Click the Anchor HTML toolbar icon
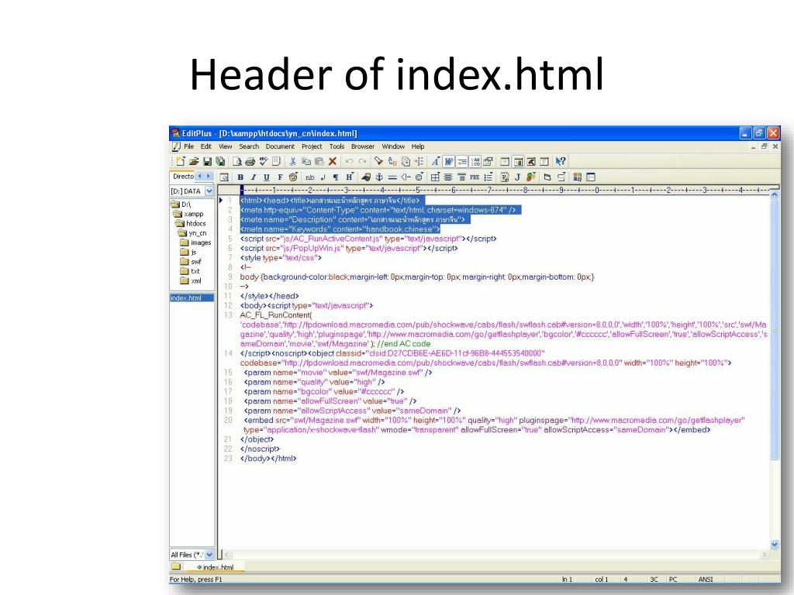 click(x=378, y=177)
